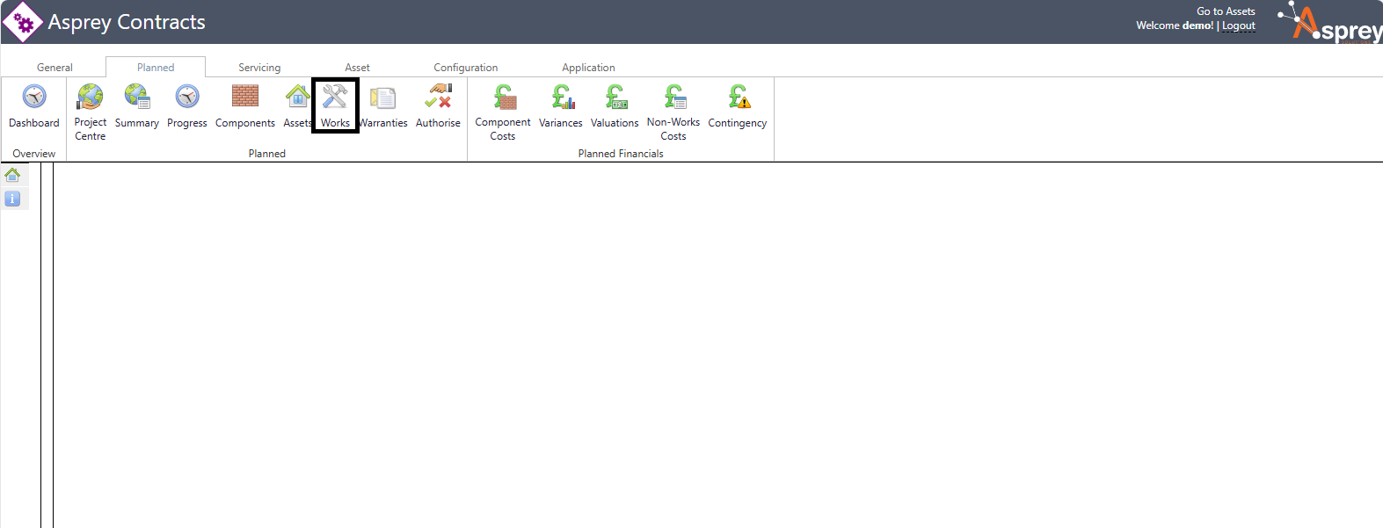Open the Variances chart icon
The image size is (1383, 528).
click(561, 97)
